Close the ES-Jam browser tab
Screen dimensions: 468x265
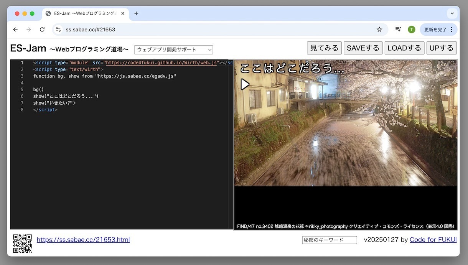tap(123, 13)
